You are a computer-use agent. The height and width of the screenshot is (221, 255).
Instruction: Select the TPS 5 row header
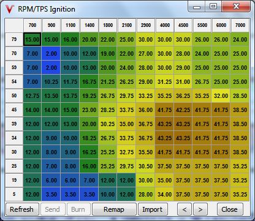pos(14,194)
